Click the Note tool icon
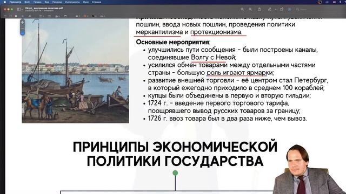This screenshot has height=194, width=346. [65, 16]
